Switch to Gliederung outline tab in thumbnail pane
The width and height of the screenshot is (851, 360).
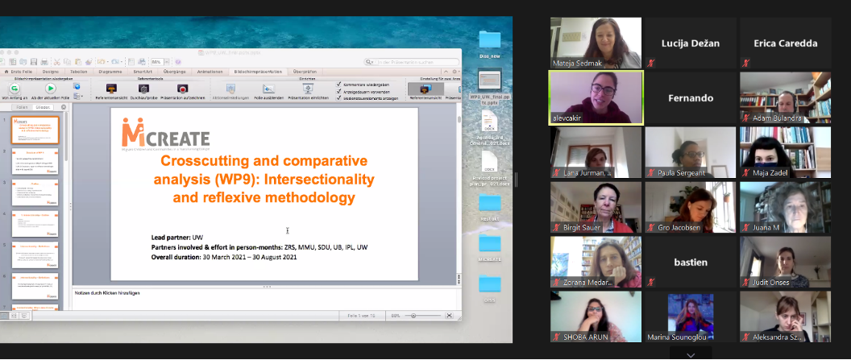43,107
